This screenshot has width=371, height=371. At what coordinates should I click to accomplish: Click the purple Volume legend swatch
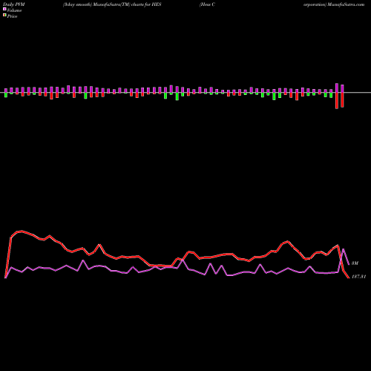[x=4, y=9]
